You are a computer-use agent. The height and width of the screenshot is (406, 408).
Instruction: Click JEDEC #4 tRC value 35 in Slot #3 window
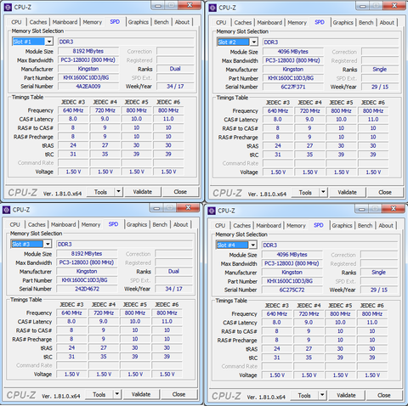104,357
